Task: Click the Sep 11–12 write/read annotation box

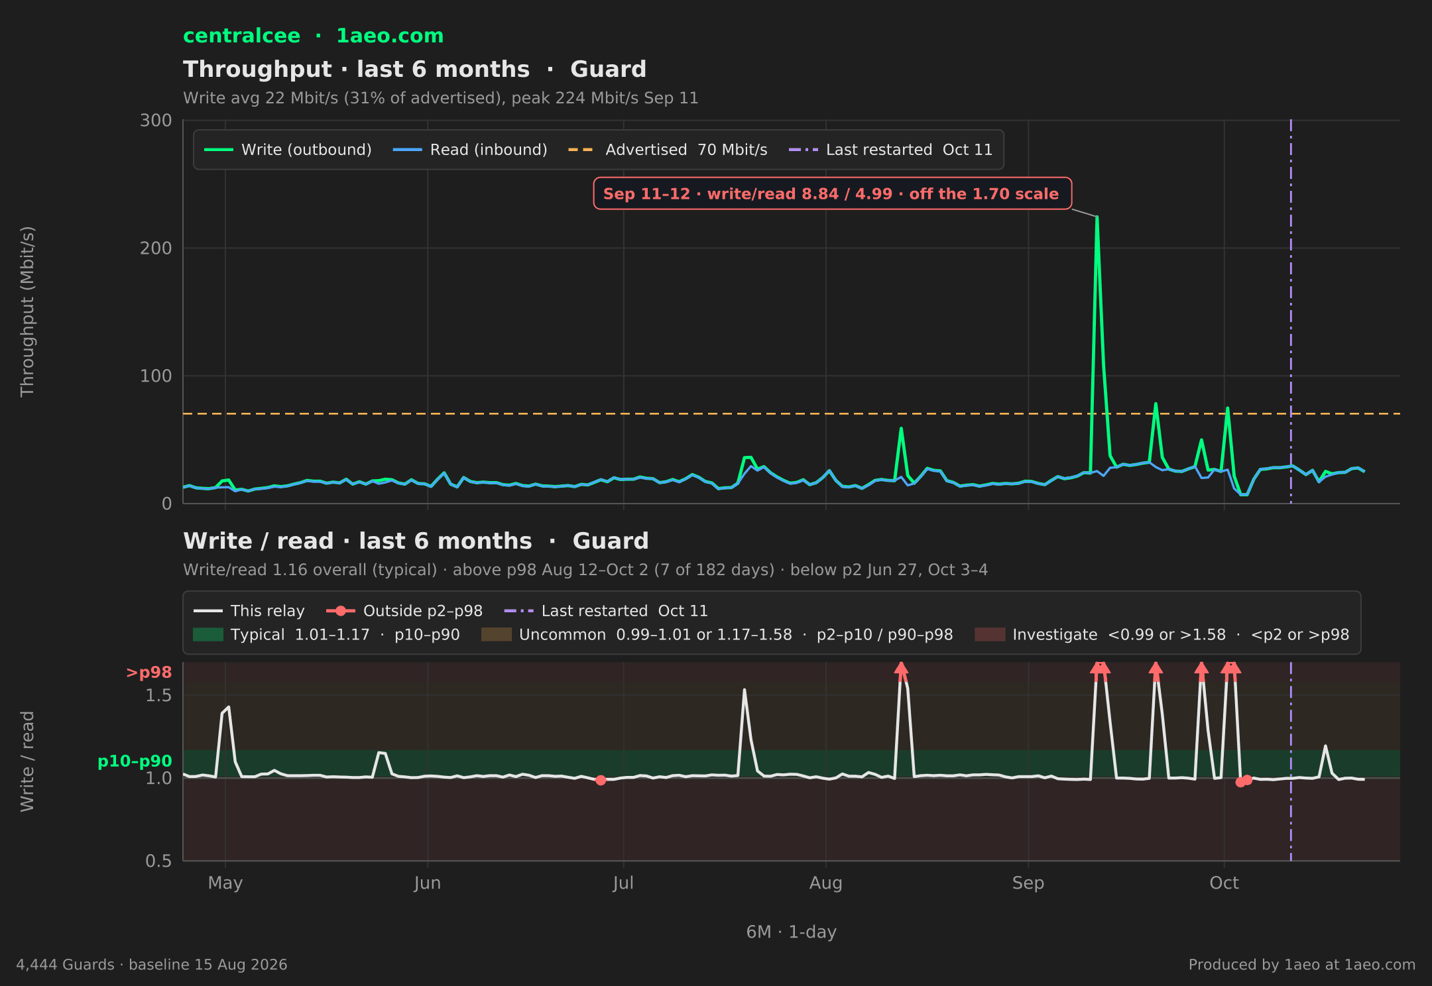Action: click(832, 193)
